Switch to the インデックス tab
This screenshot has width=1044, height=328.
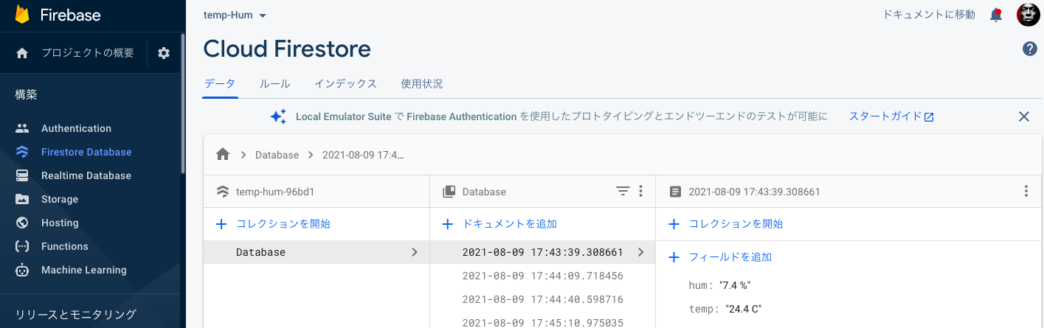pyautogui.click(x=345, y=84)
